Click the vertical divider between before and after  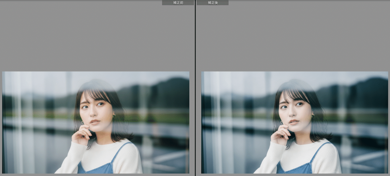[x=195, y=88]
